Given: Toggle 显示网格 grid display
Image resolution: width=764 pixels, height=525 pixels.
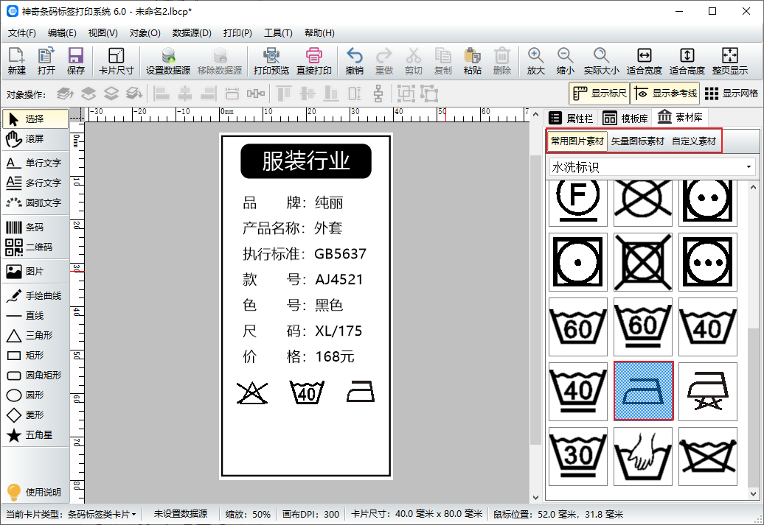Looking at the screenshot, I should 732,94.
